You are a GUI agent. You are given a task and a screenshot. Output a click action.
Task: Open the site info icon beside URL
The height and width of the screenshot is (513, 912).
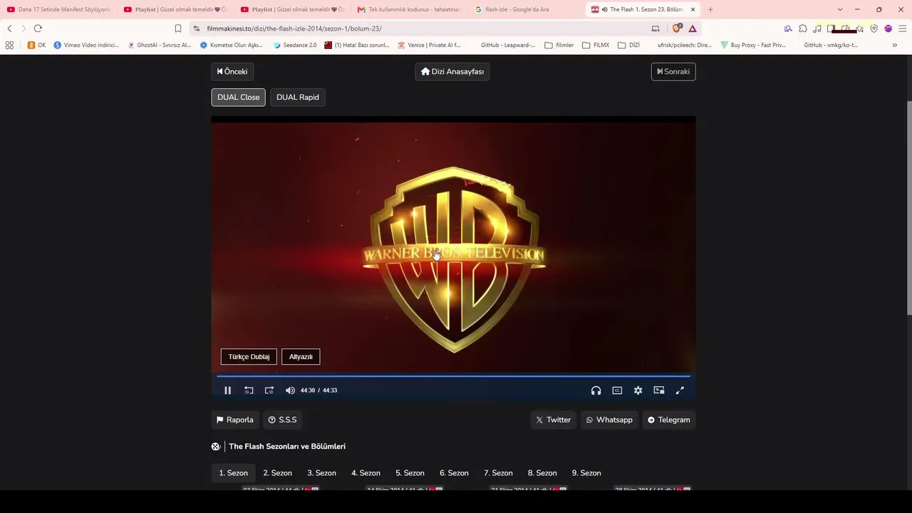[x=197, y=28]
